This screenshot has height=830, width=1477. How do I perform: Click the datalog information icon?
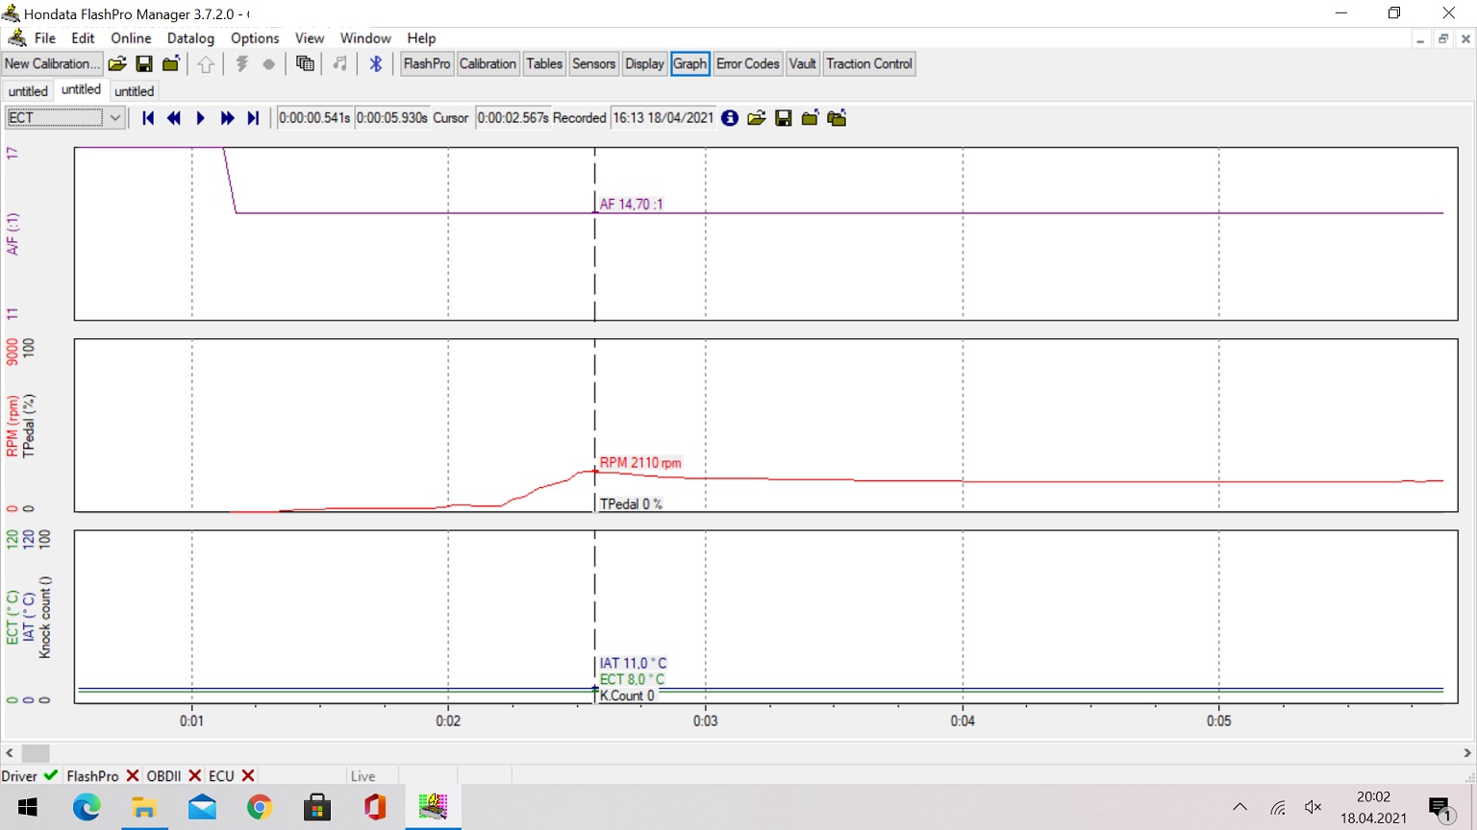click(730, 118)
